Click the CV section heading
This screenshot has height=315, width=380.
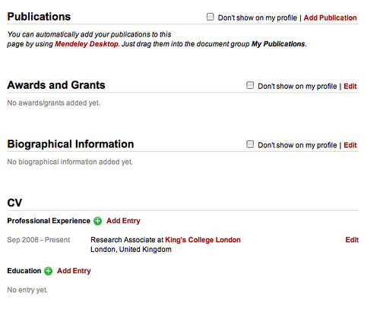pos(14,203)
